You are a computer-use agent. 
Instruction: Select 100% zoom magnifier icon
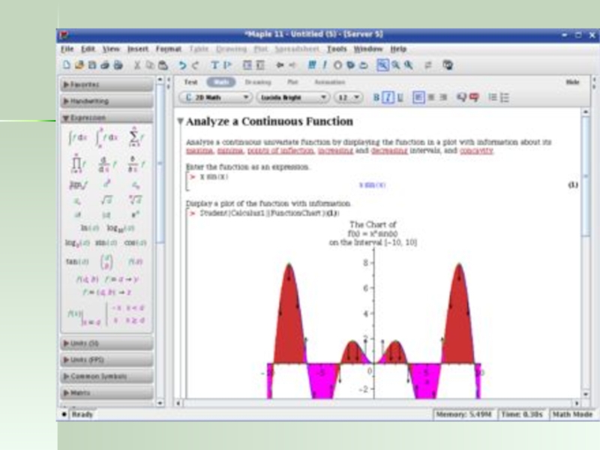382,65
